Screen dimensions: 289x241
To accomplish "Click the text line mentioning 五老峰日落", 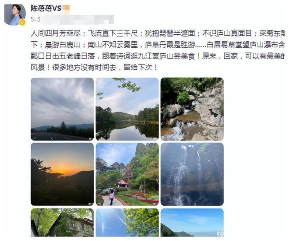I will tap(158, 56).
